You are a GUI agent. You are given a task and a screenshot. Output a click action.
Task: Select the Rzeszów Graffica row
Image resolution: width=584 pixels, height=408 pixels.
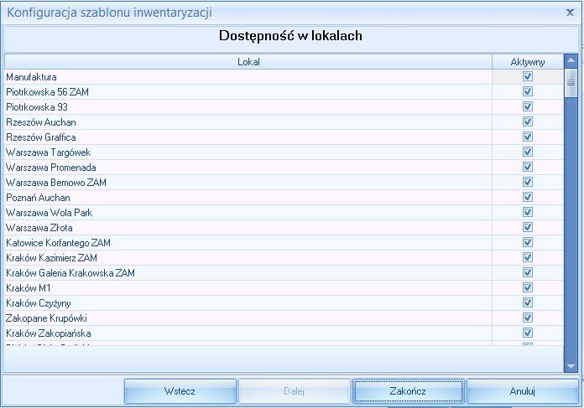click(x=284, y=137)
